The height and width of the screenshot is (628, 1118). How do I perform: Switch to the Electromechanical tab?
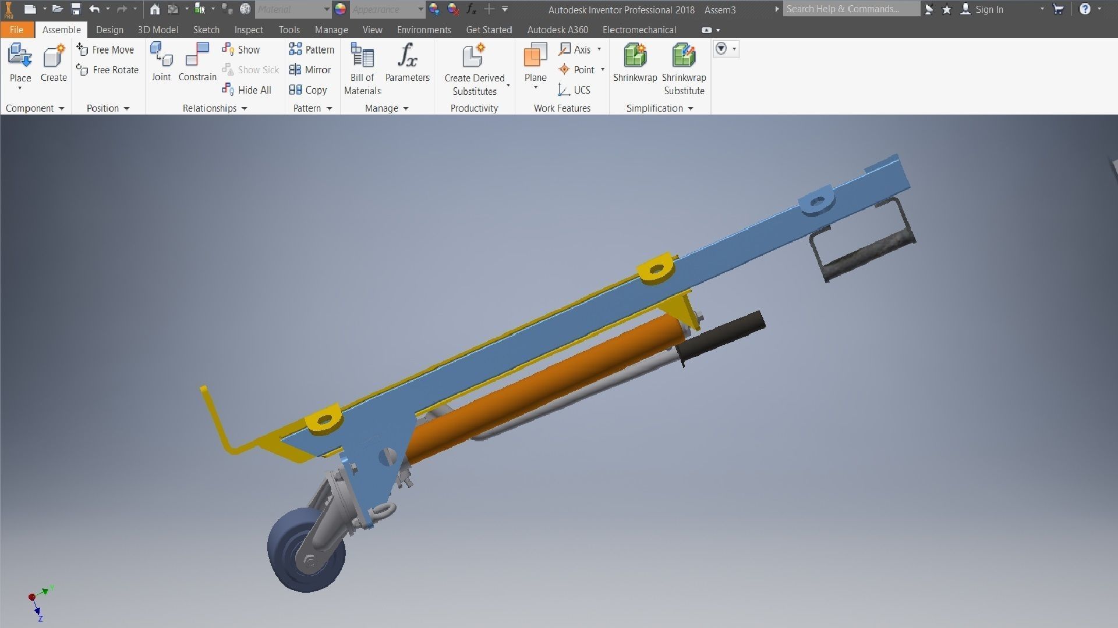click(x=639, y=30)
